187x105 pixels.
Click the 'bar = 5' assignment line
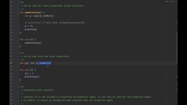point(29,73)
